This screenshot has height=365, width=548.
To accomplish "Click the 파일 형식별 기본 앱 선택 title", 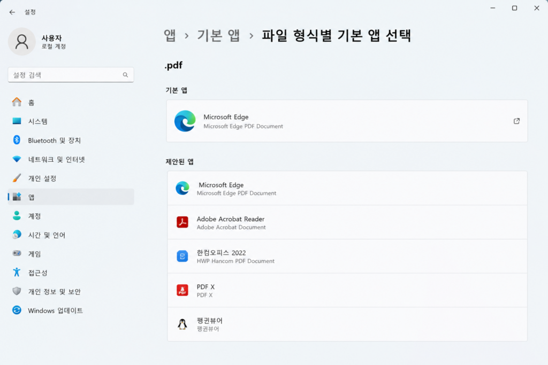I will pyautogui.click(x=337, y=35).
